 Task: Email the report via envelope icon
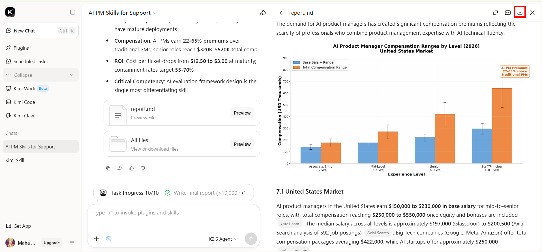click(x=508, y=13)
